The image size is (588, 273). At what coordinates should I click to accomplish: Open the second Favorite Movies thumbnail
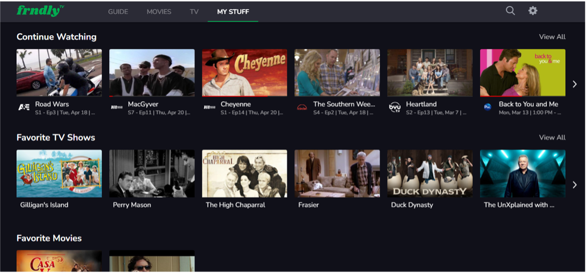[152, 261]
